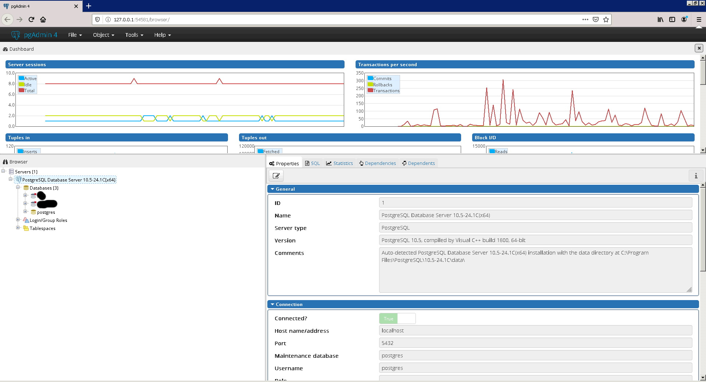Expand the Tablespaces node
706x382 pixels.
[18, 227]
